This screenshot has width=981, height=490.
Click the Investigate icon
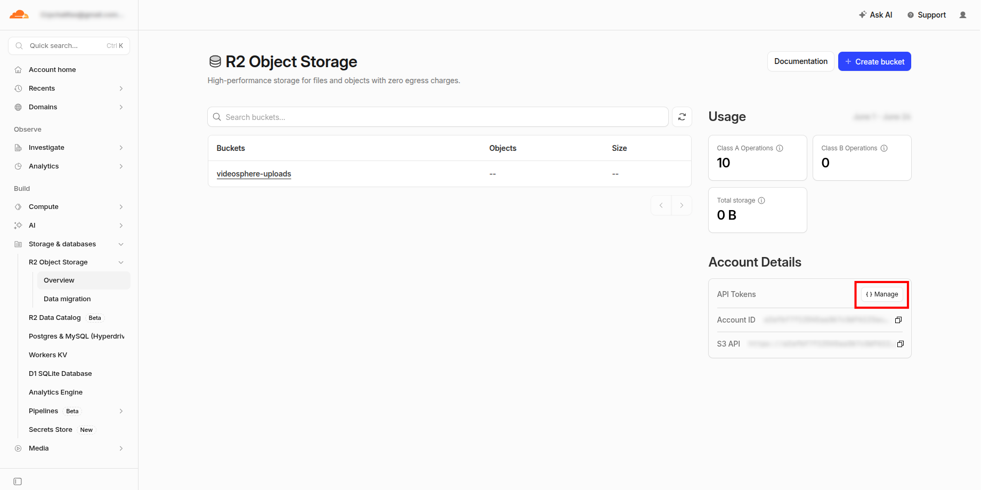[18, 148]
